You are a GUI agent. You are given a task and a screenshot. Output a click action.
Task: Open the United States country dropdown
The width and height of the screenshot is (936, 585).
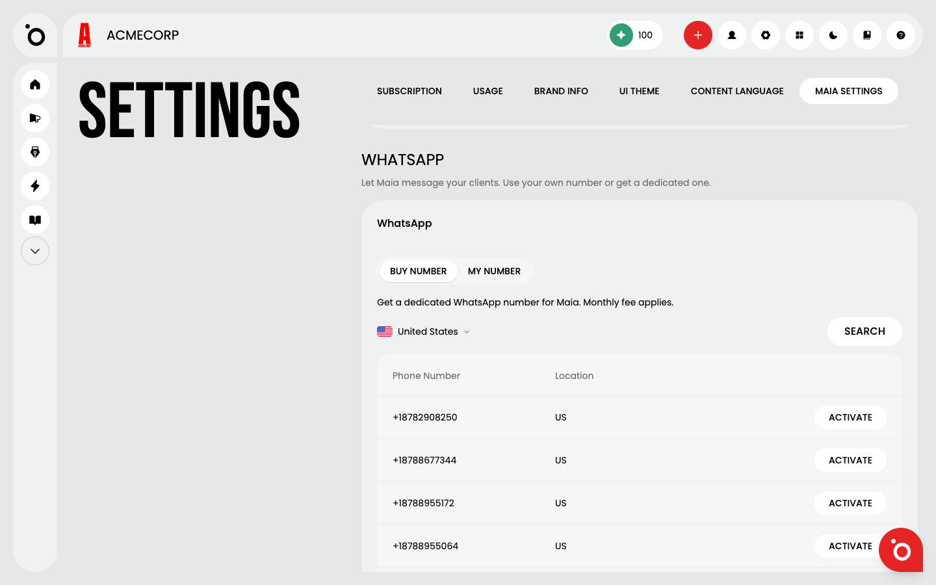424,331
